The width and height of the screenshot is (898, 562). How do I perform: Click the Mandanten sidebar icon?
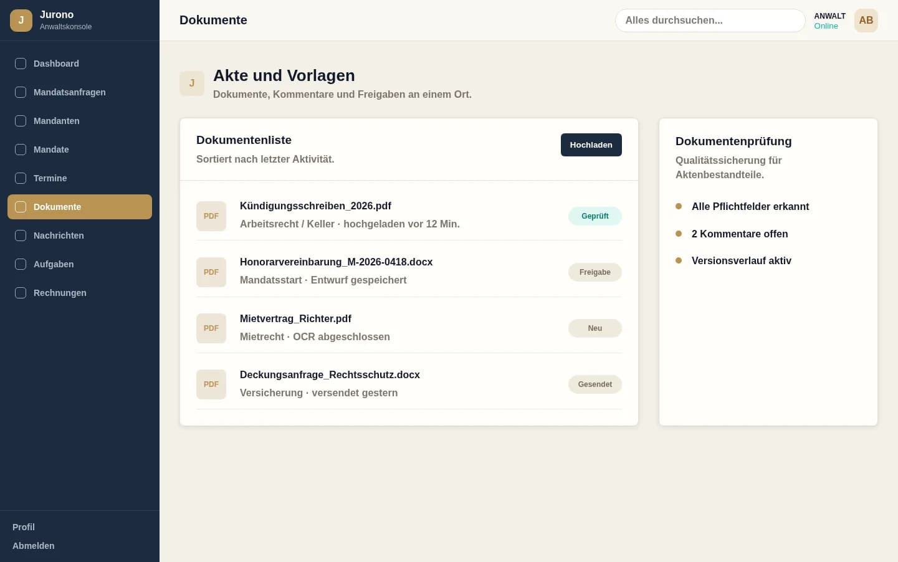(x=21, y=121)
